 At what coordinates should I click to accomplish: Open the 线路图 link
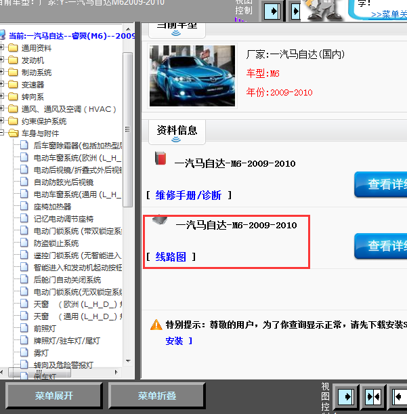pos(171,257)
